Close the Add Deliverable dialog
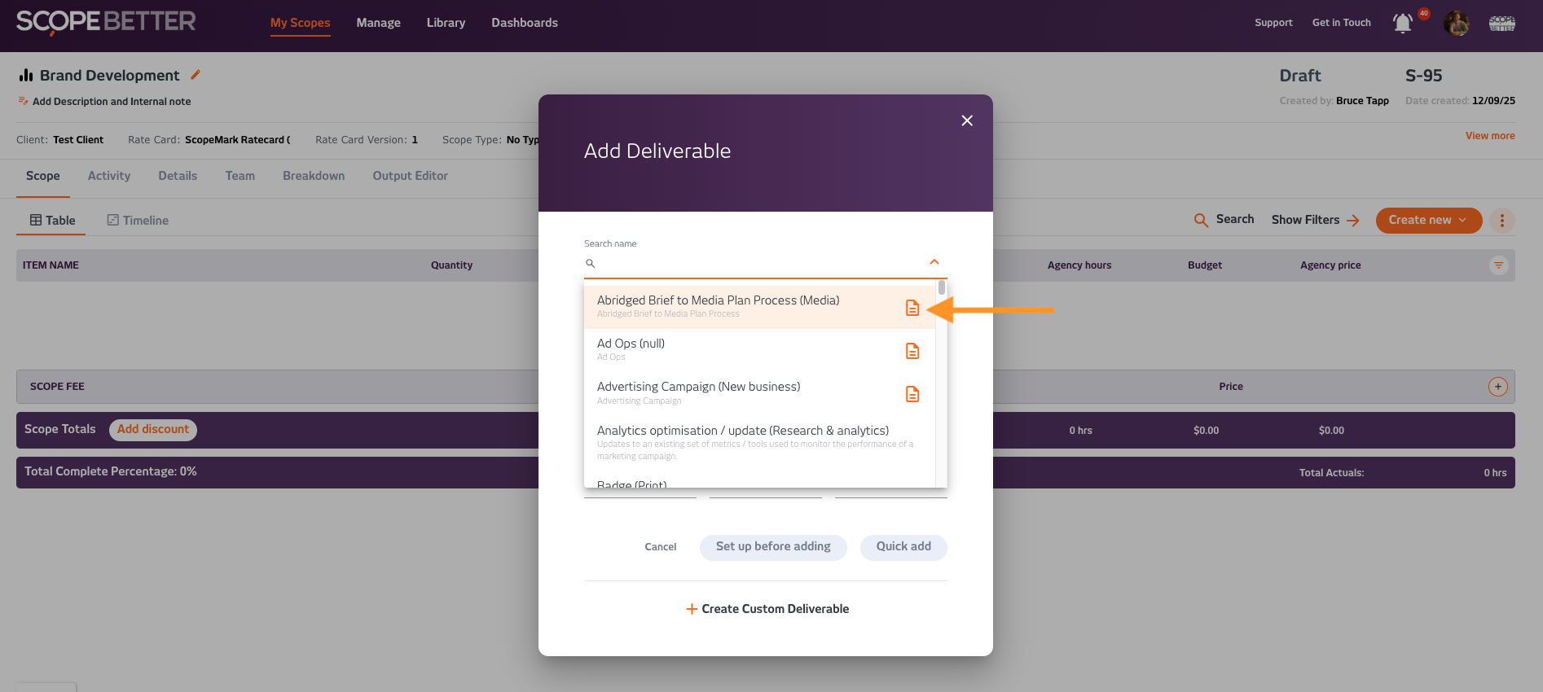1543x692 pixels. [967, 120]
